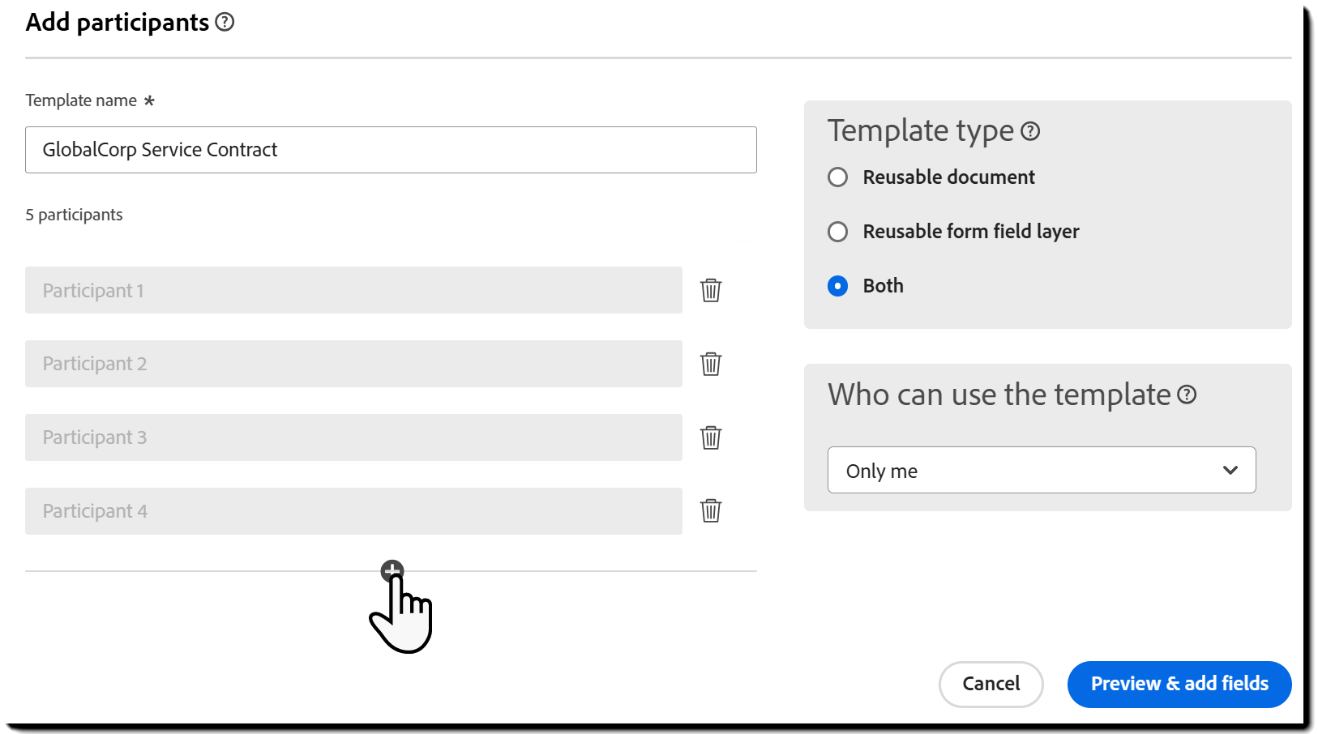Select Reusable document radio option
Image resolution: width=1318 pixels, height=734 pixels.
838,177
